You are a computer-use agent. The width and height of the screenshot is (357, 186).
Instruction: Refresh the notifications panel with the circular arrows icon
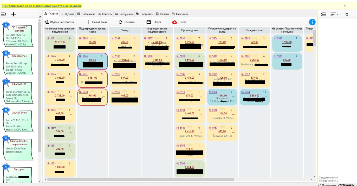click(x=347, y=14)
